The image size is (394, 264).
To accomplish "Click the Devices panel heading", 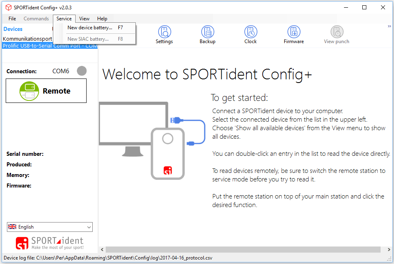I will coord(13,29).
